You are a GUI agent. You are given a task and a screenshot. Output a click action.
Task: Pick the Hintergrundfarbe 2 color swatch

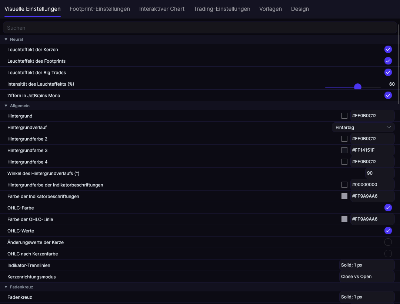(344, 139)
